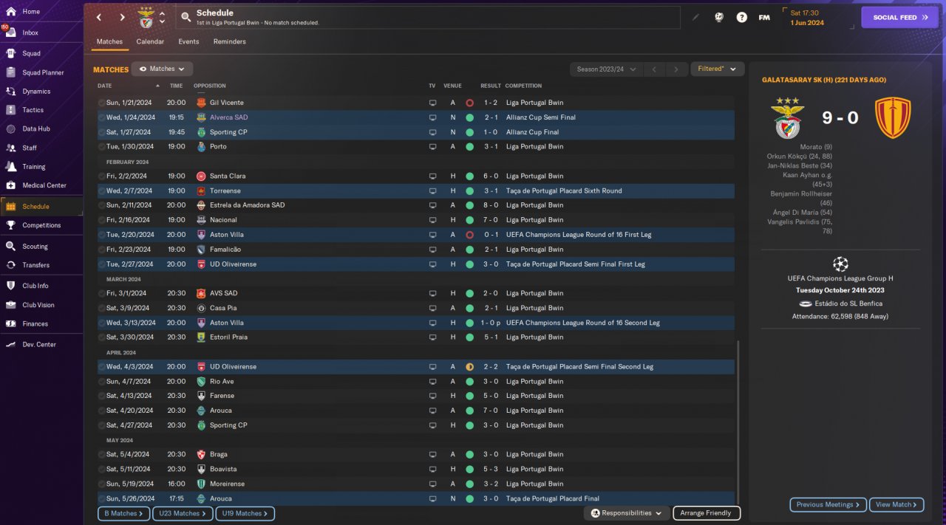946x525 pixels.
Task: Open the Home sidebar icon
Action: pyautogui.click(x=10, y=12)
